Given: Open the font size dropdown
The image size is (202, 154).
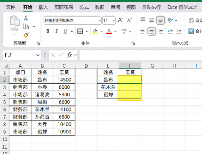Looking at the screenshot, I should (x=114, y=20).
